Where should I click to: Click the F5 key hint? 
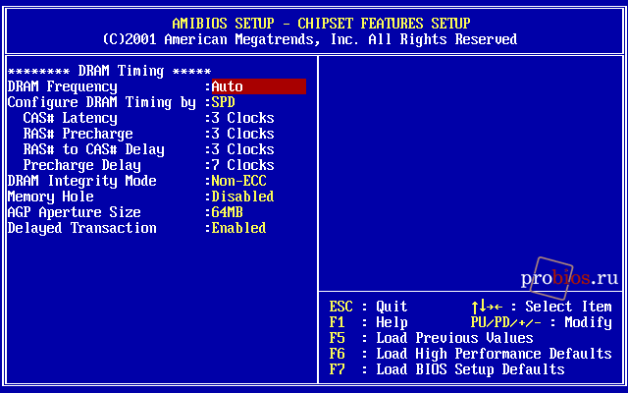[337, 338]
